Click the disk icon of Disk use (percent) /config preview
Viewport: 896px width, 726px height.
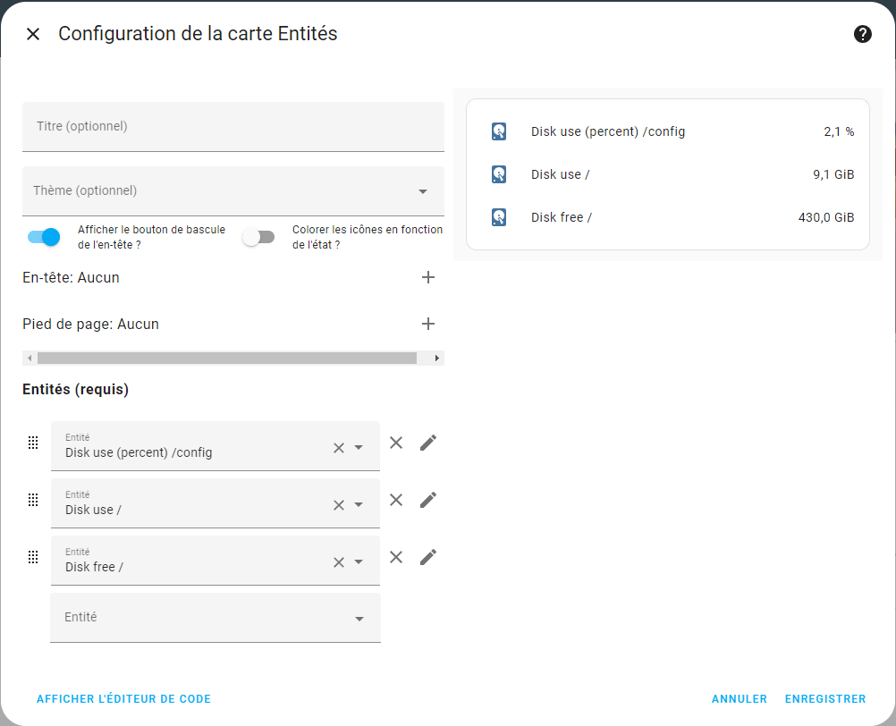499,131
